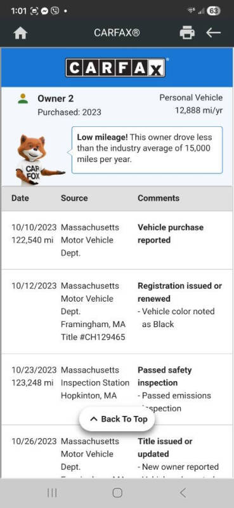Tap the Owner 2 person icon
This screenshot has height=508, width=234.
click(x=23, y=98)
